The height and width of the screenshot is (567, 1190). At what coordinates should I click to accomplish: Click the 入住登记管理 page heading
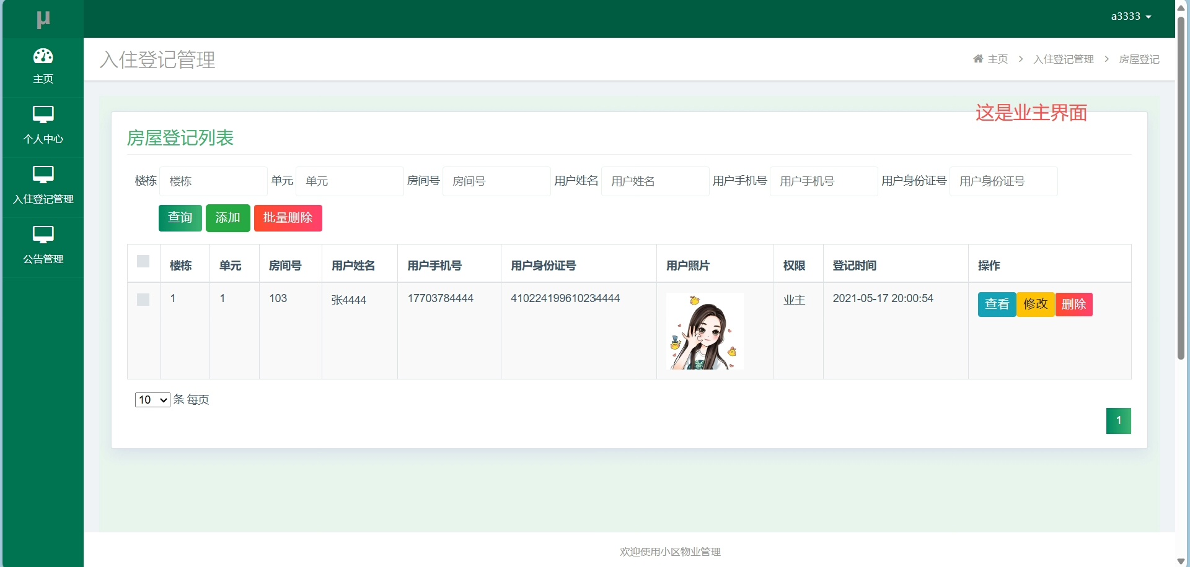tap(157, 59)
